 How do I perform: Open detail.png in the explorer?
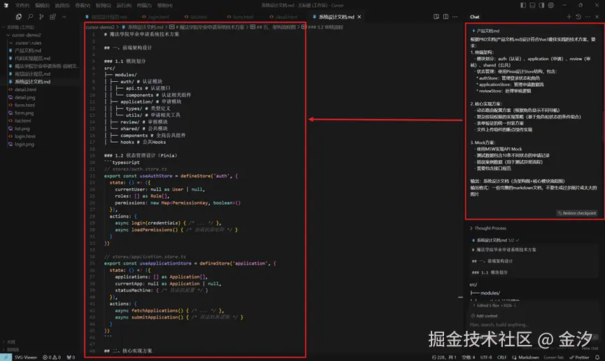click(x=24, y=97)
